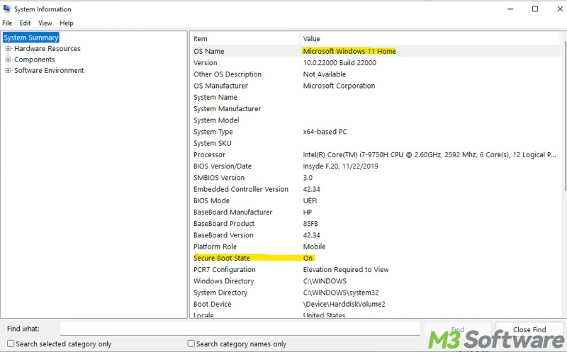Select Software Environment tree item
This screenshot has height=352, width=567.
pyautogui.click(x=49, y=71)
